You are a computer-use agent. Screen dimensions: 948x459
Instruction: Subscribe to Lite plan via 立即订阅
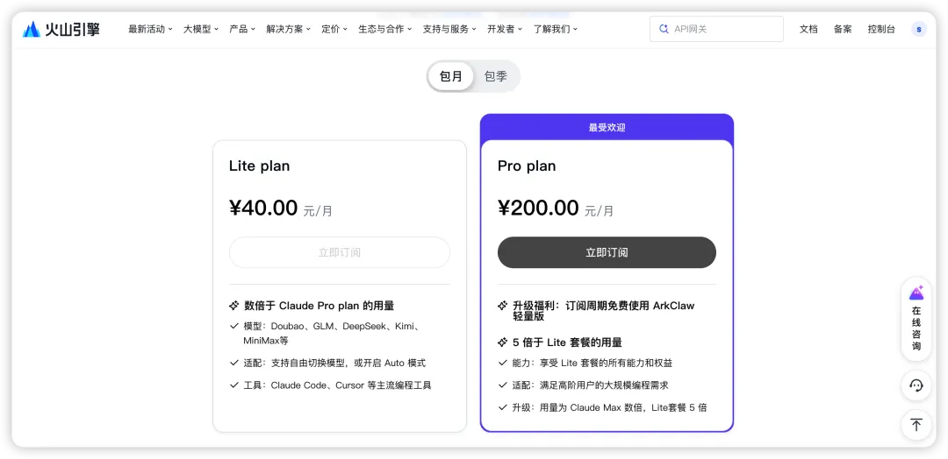coord(339,252)
